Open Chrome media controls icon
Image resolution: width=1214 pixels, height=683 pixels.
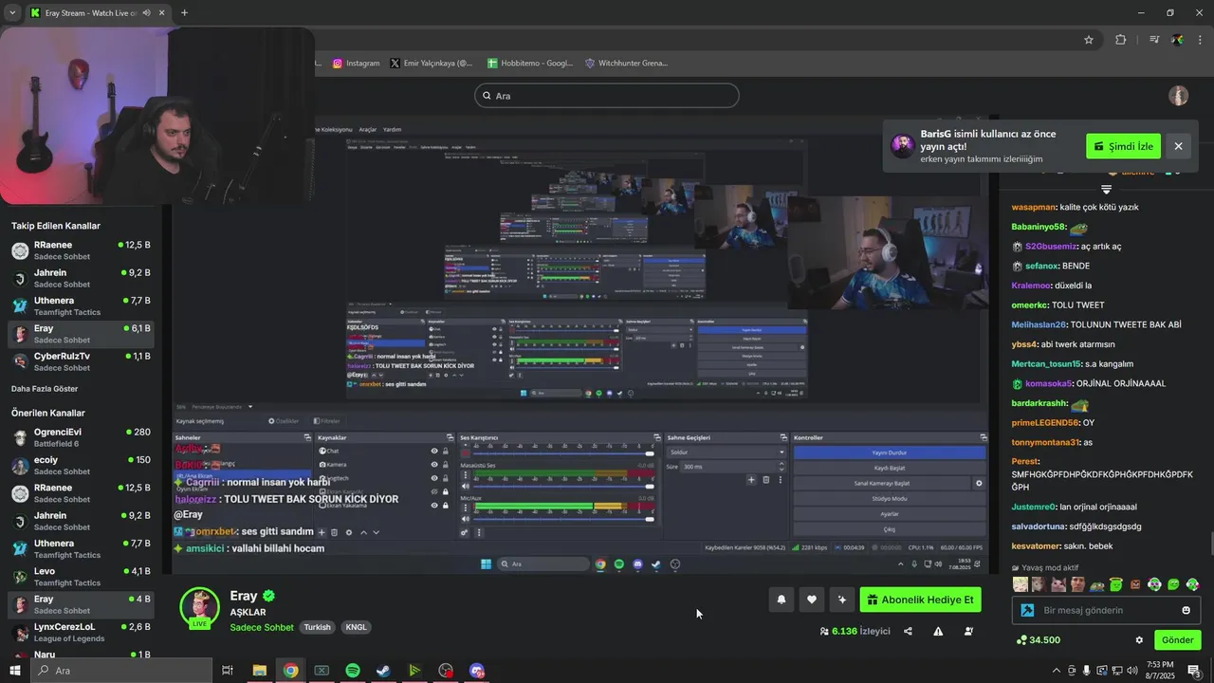tap(1154, 40)
